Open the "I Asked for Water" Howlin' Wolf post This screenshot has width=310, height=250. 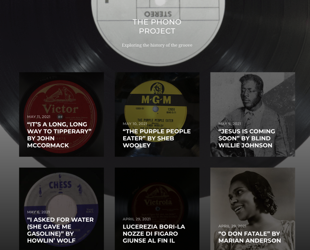(60, 230)
